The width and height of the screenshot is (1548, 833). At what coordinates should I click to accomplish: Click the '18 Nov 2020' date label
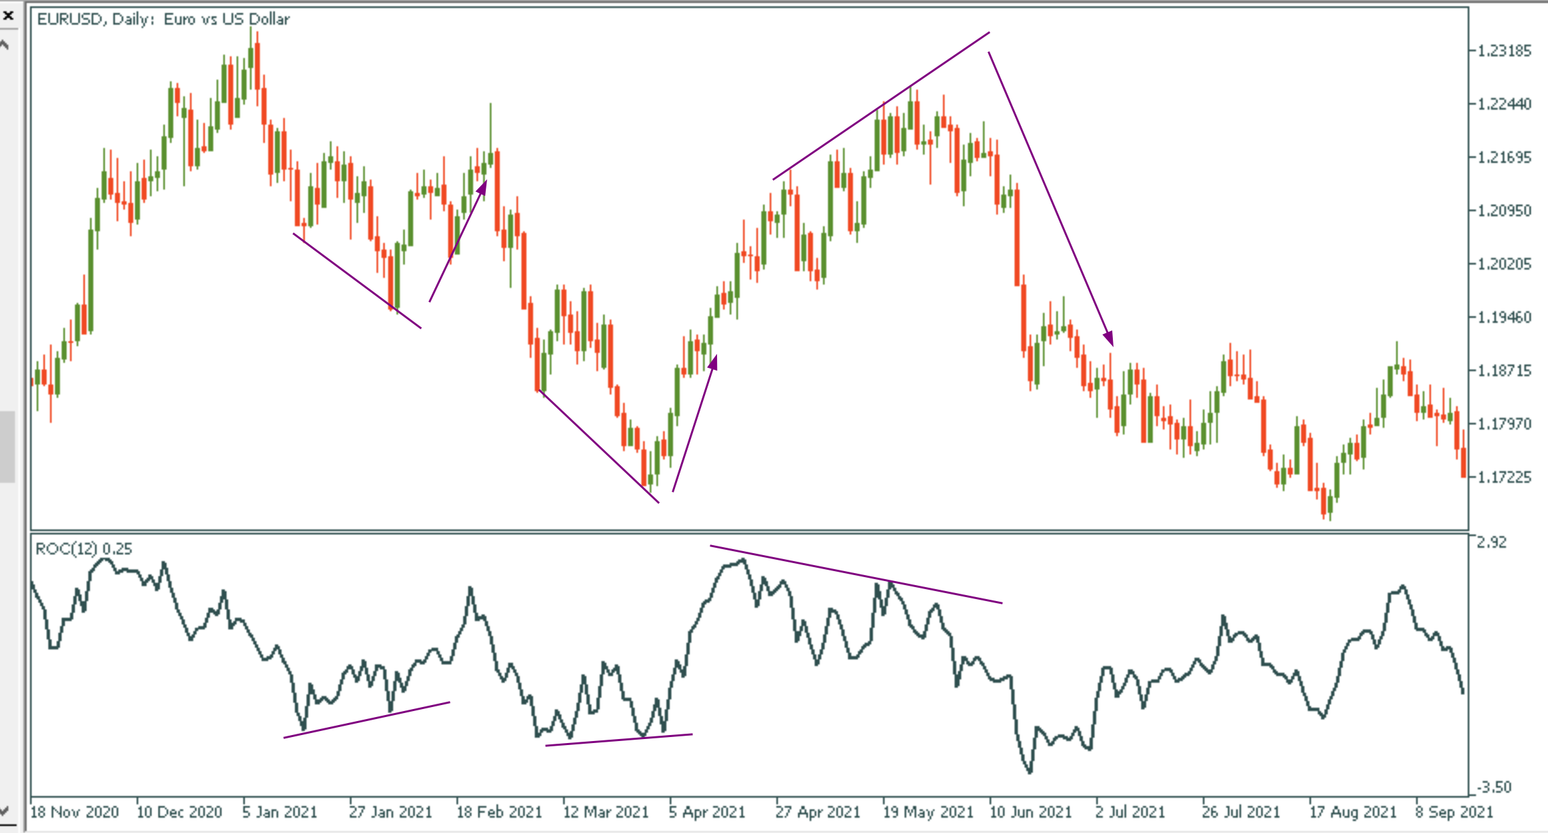(75, 812)
